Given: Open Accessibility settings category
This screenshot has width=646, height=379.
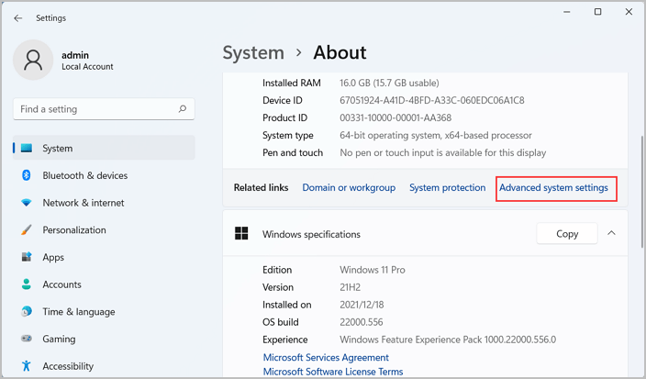Looking at the screenshot, I should tap(68, 366).
